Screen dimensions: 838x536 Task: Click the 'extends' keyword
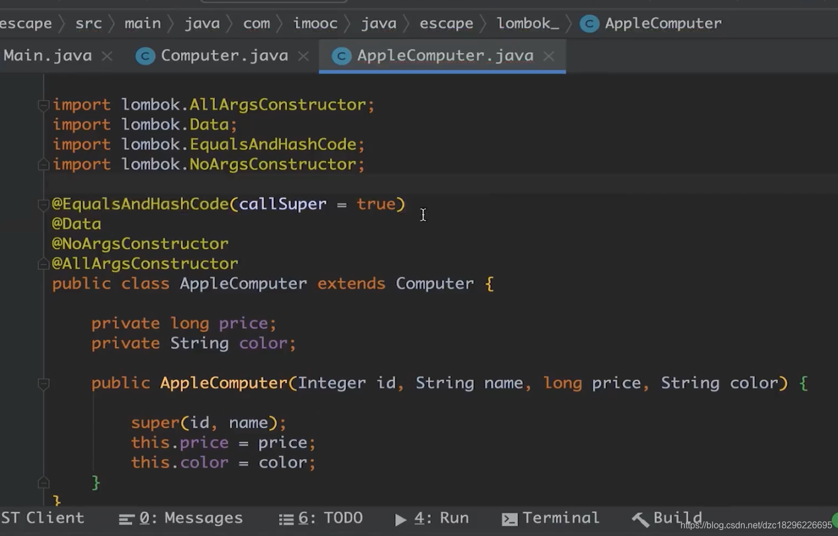[351, 283]
